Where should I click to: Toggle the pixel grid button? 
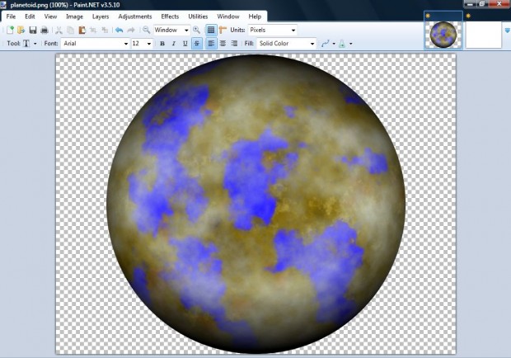211,30
